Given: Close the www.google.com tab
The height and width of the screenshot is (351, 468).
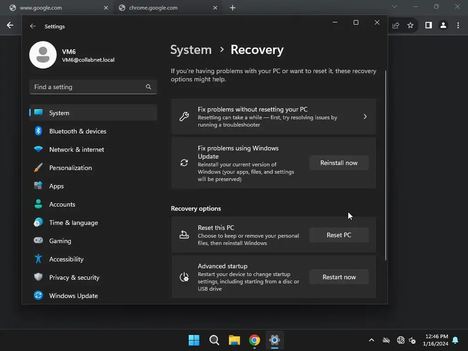Looking at the screenshot, I should click(106, 8).
